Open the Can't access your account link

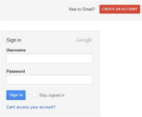[x=31, y=107]
